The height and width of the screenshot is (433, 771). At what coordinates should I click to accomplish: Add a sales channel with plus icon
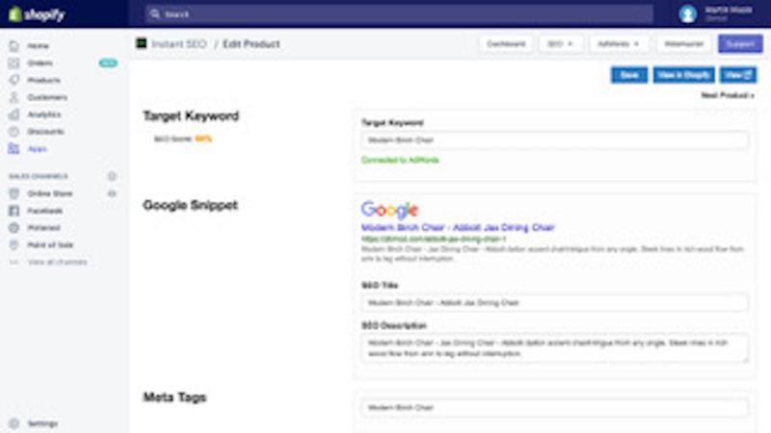coord(112,176)
